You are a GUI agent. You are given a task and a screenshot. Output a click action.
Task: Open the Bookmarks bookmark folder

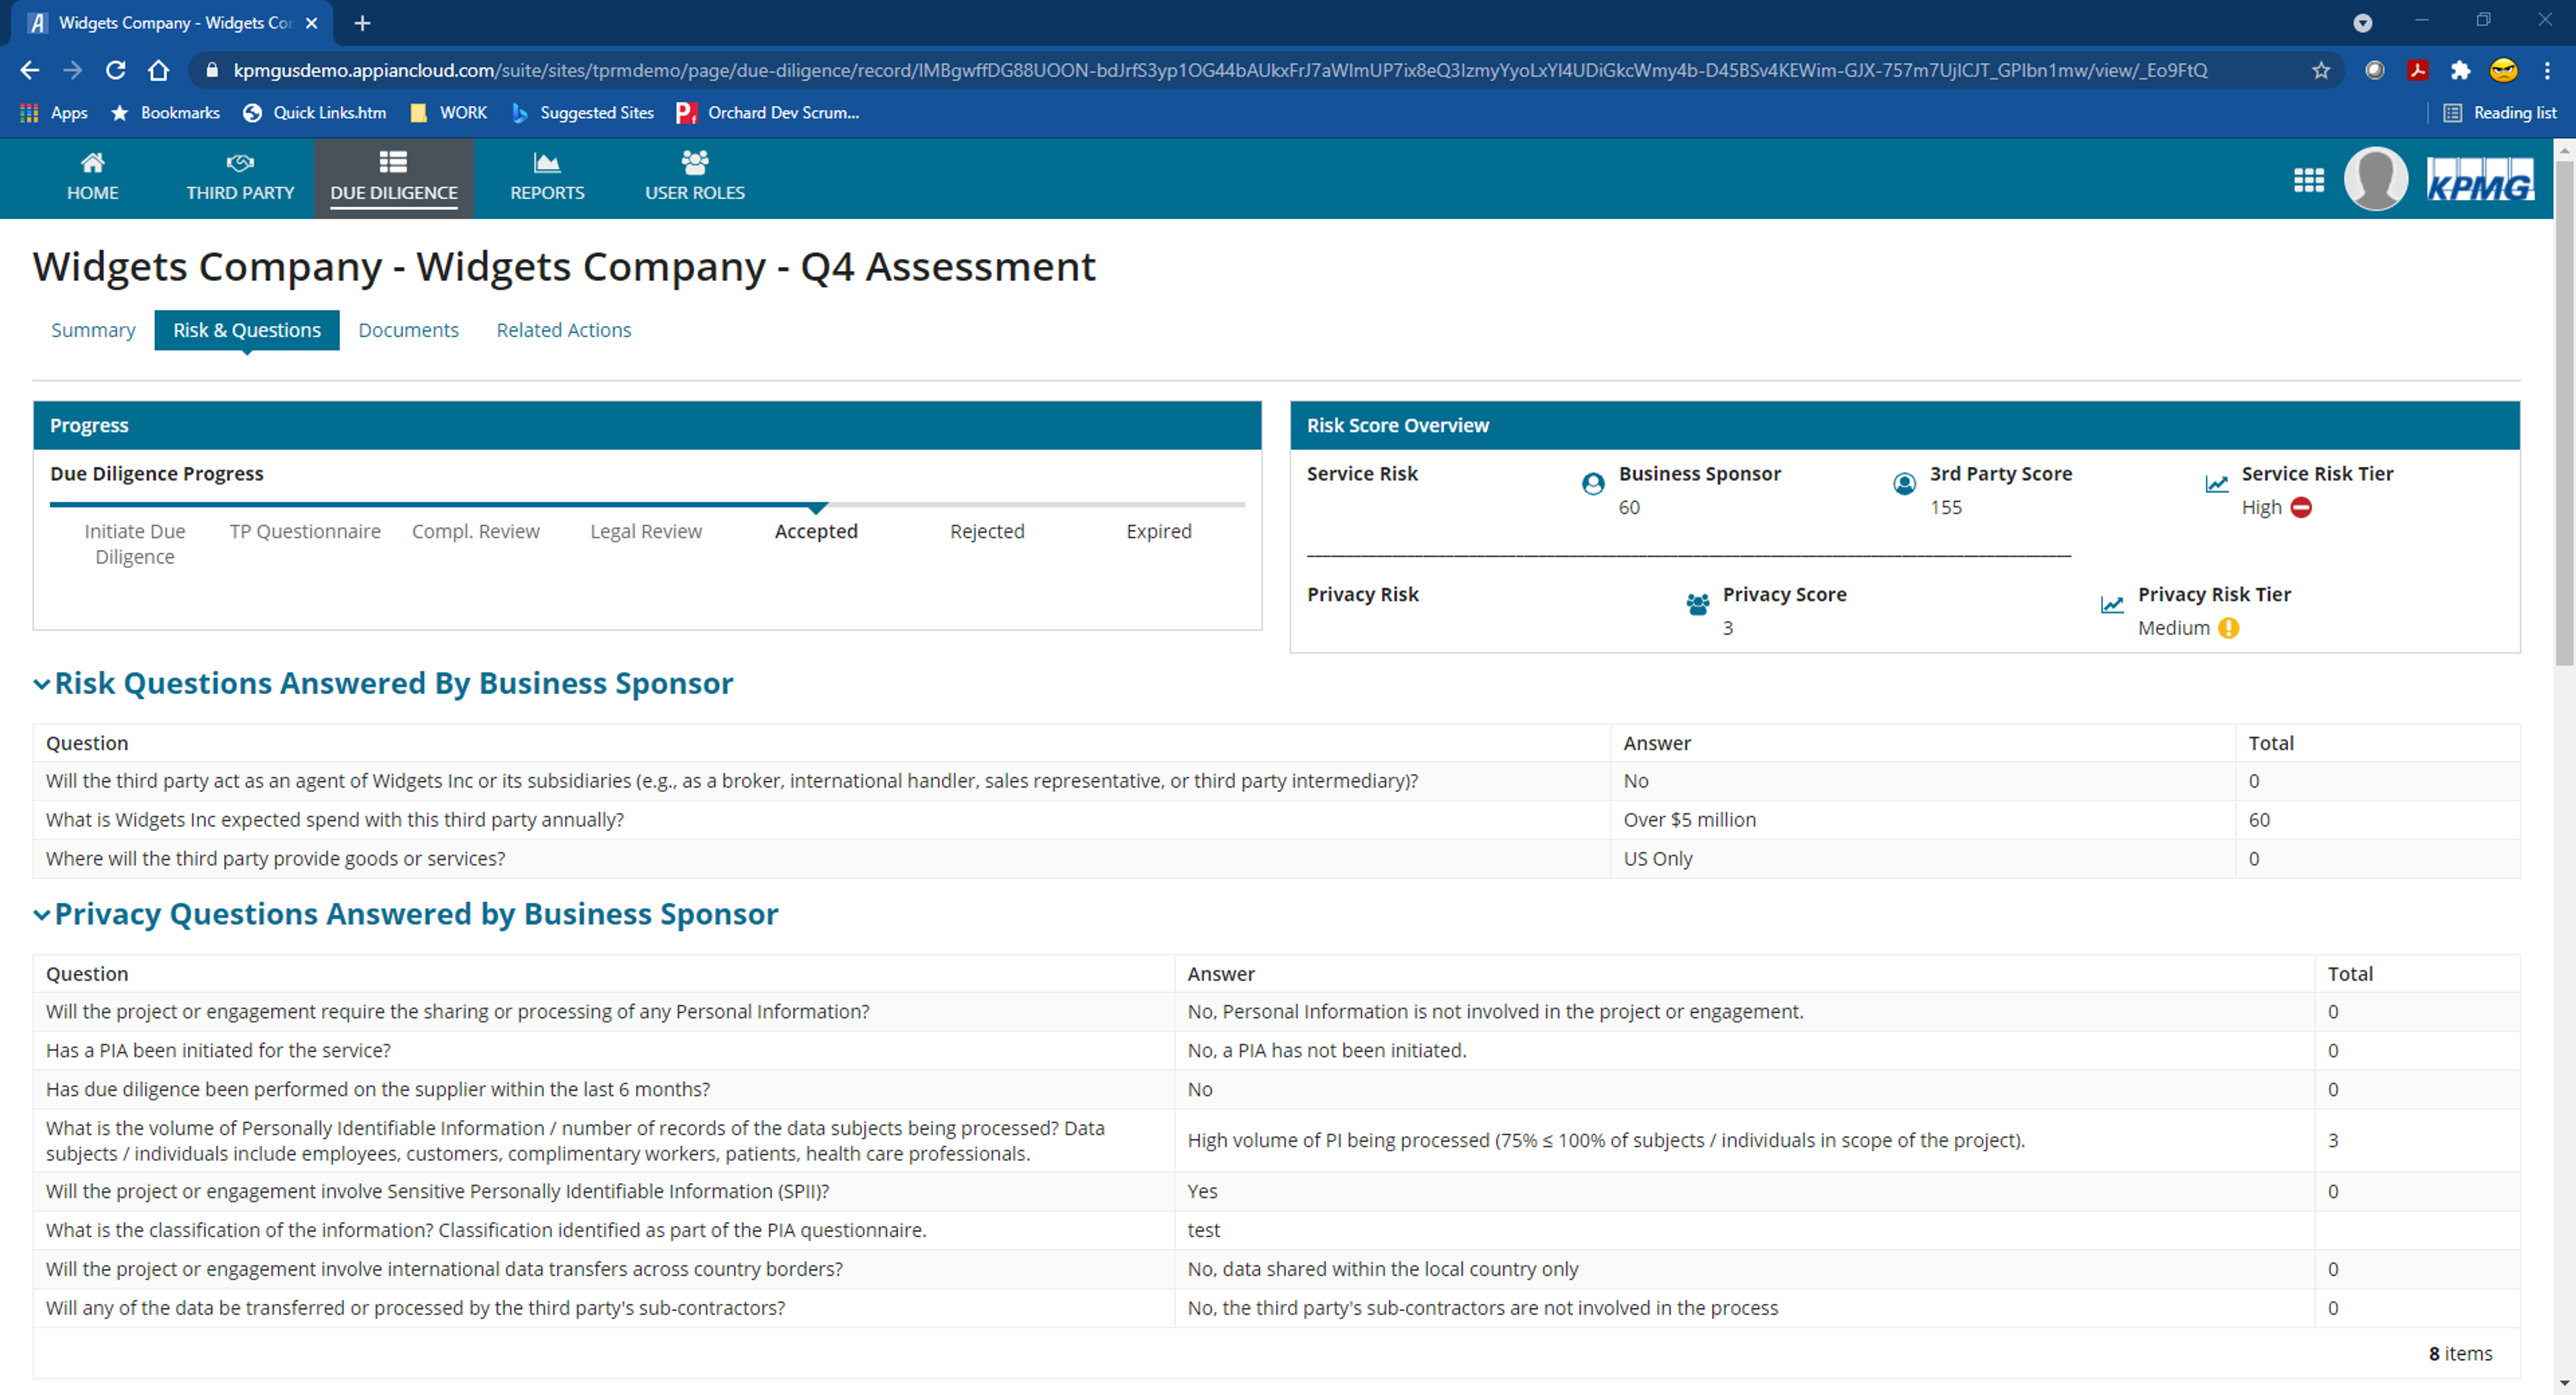click(x=165, y=113)
